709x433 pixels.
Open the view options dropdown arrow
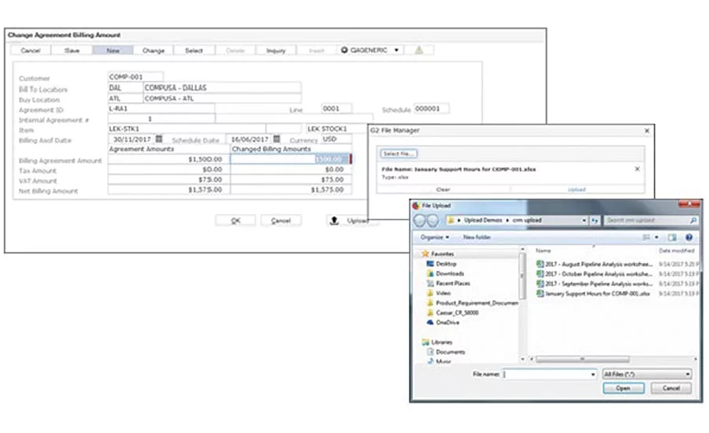pyautogui.click(x=656, y=237)
